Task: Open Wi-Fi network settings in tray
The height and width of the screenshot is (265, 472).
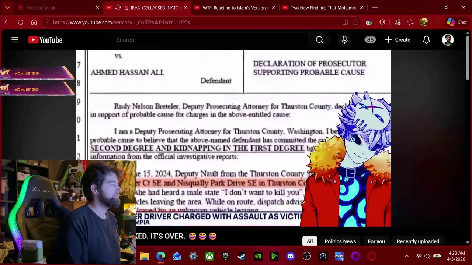Action: click(419, 256)
